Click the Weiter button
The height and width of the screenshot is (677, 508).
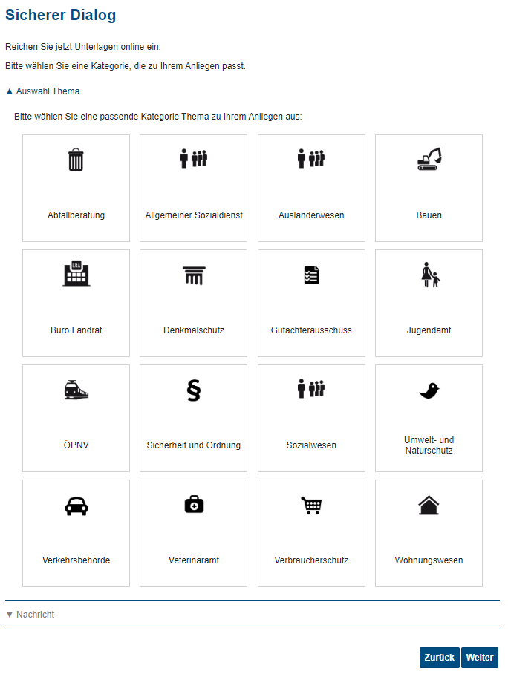480,658
